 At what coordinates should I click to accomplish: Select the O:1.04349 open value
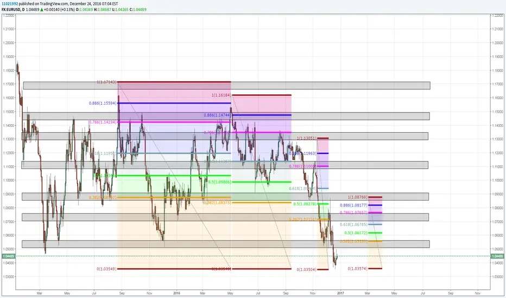point(85,10)
